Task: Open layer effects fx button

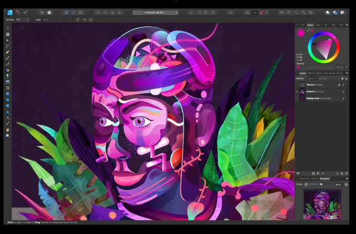Action: coord(322,174)
